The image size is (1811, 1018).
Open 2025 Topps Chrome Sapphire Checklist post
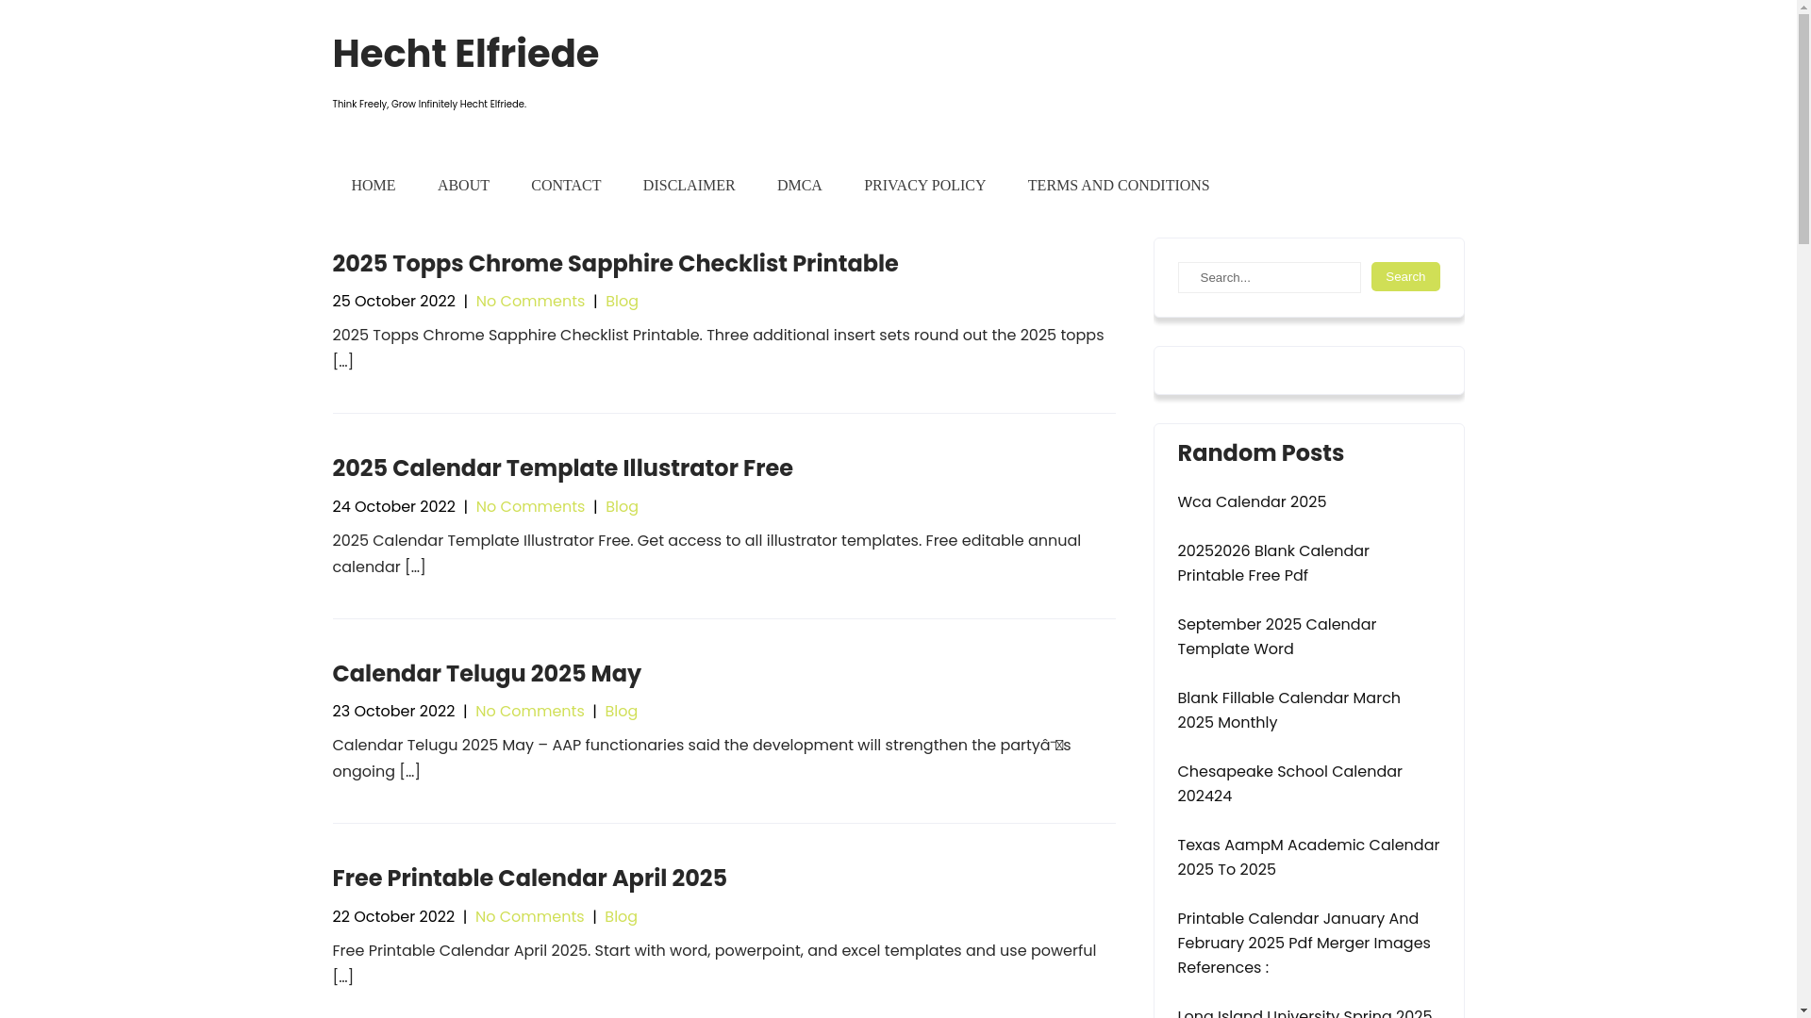pyautogui.click(x=614, y=264)
